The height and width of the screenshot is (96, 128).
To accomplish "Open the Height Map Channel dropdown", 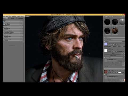I will pyautogui.click(x=121, y=51).
